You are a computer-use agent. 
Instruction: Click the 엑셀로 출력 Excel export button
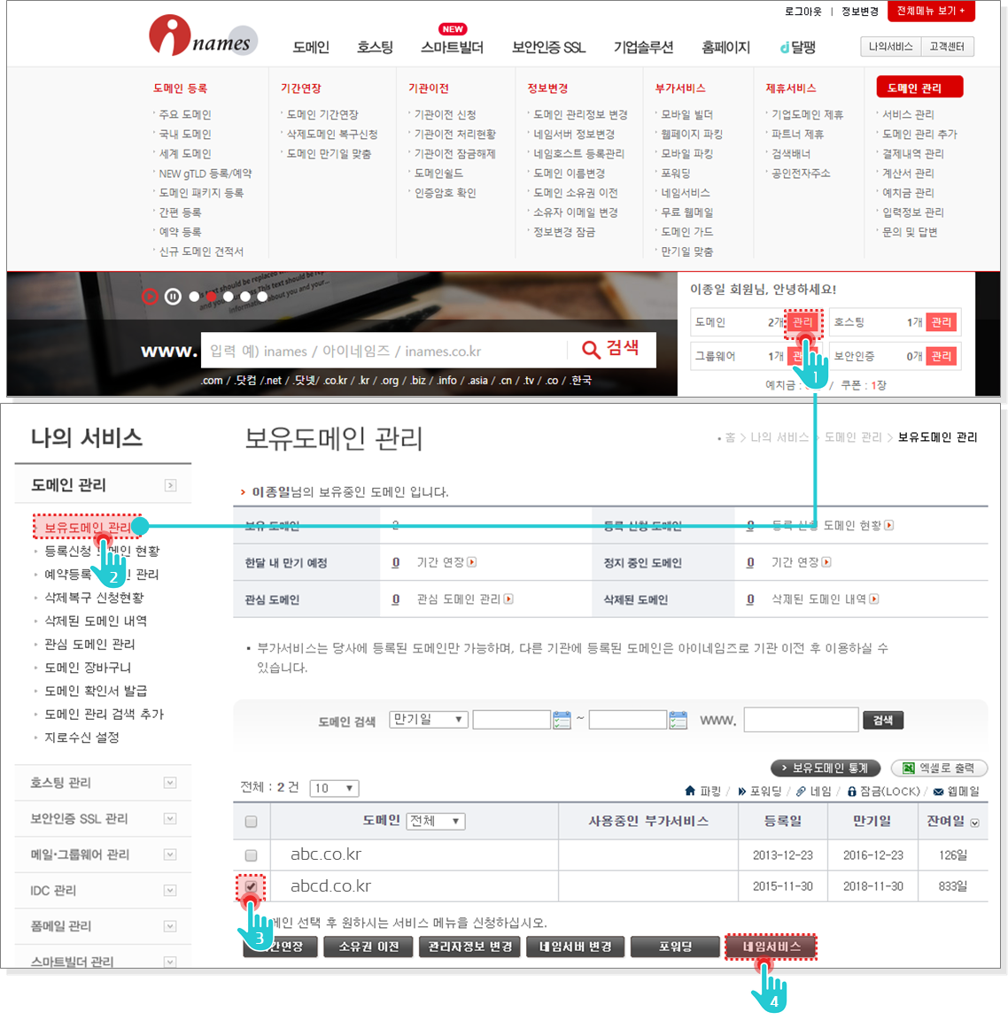click(938, 768)
